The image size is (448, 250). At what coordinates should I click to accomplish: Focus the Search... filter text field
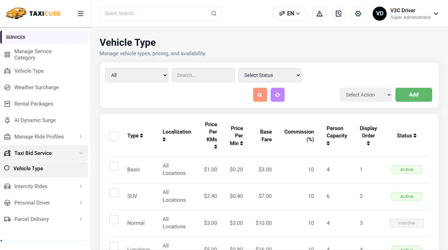[203, 75]
